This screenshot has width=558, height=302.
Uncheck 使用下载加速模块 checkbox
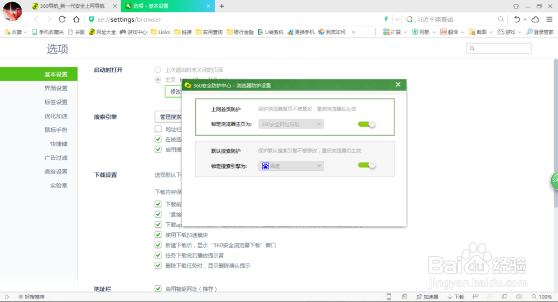click(158, 234)
